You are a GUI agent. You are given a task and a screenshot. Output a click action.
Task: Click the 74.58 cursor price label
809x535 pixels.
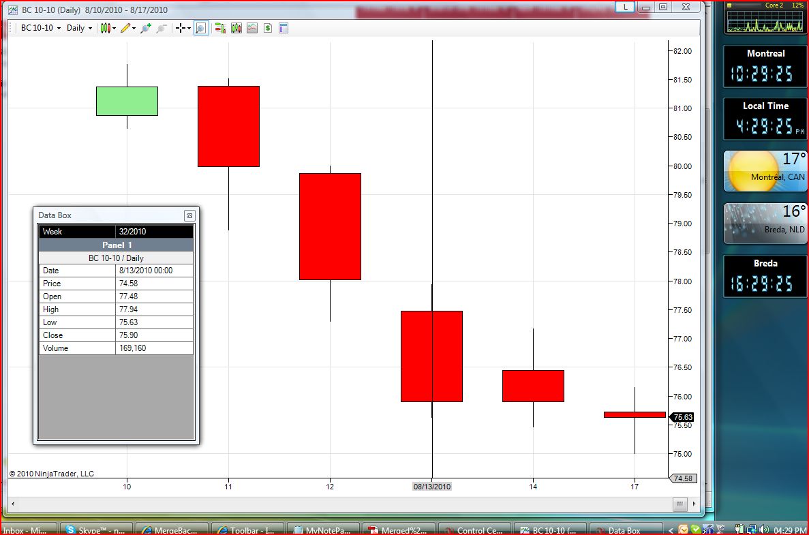(x=683, y=478)
